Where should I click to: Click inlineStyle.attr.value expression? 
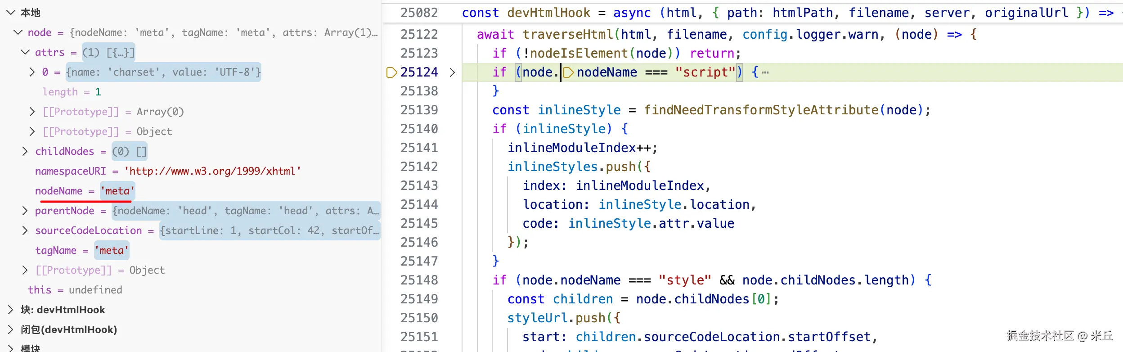pyautogui.click(x=651, y=223)
